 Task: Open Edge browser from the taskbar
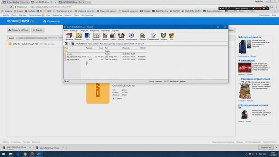click(18, 154)
